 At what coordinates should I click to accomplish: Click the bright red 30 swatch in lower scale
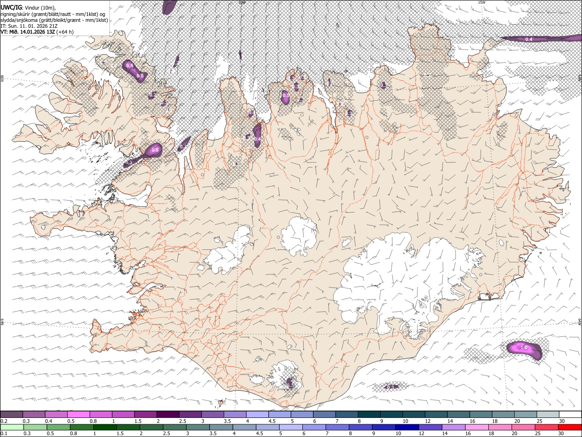coord(570,427)
